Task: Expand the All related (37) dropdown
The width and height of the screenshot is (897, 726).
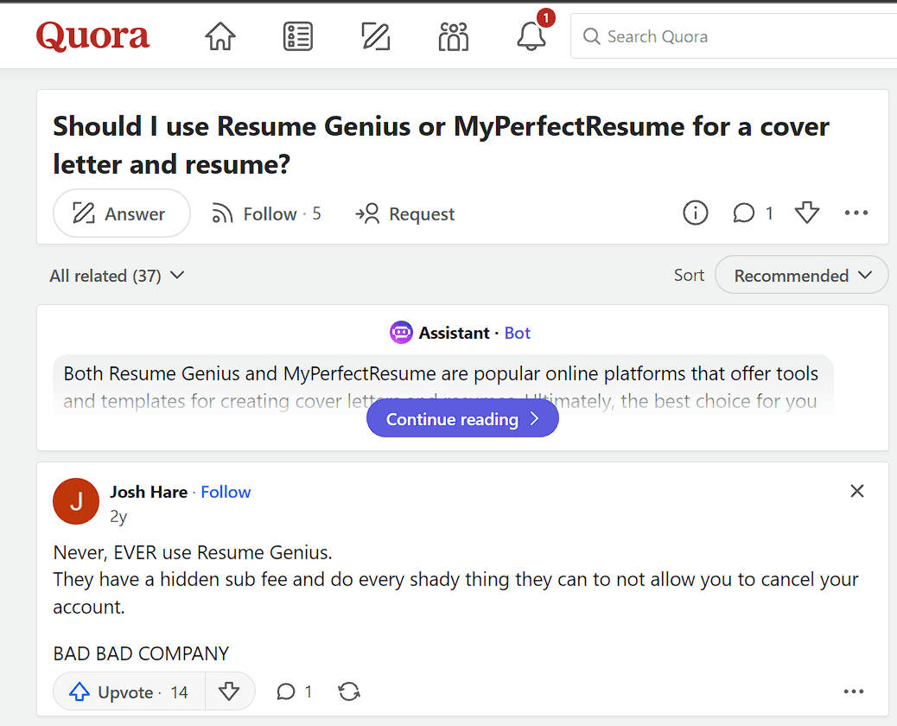Action: click(x=117, y=276)
